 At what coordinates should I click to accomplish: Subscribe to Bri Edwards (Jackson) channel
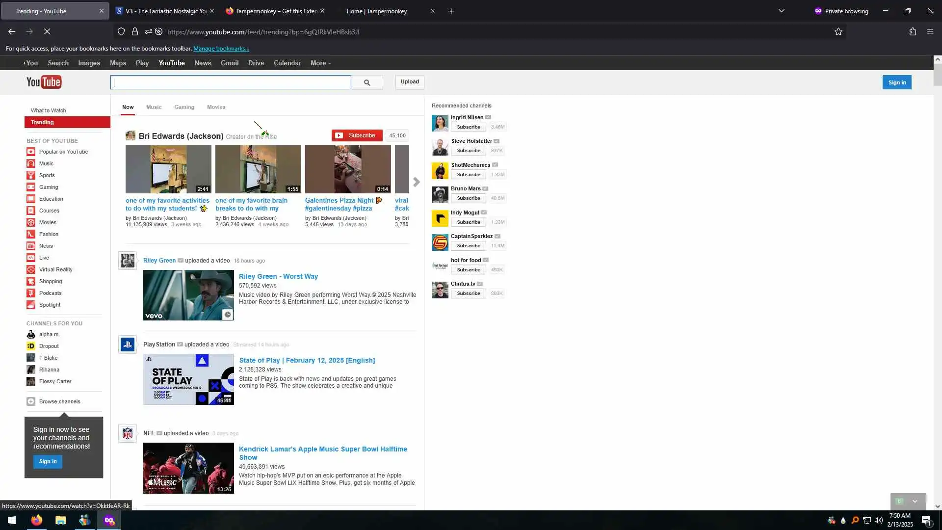[x=357, y=135]
